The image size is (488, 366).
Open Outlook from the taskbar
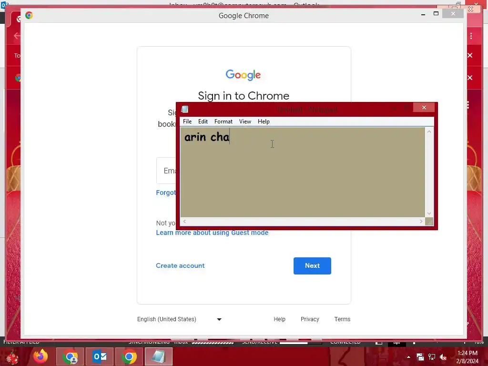[x=100, y=356]
